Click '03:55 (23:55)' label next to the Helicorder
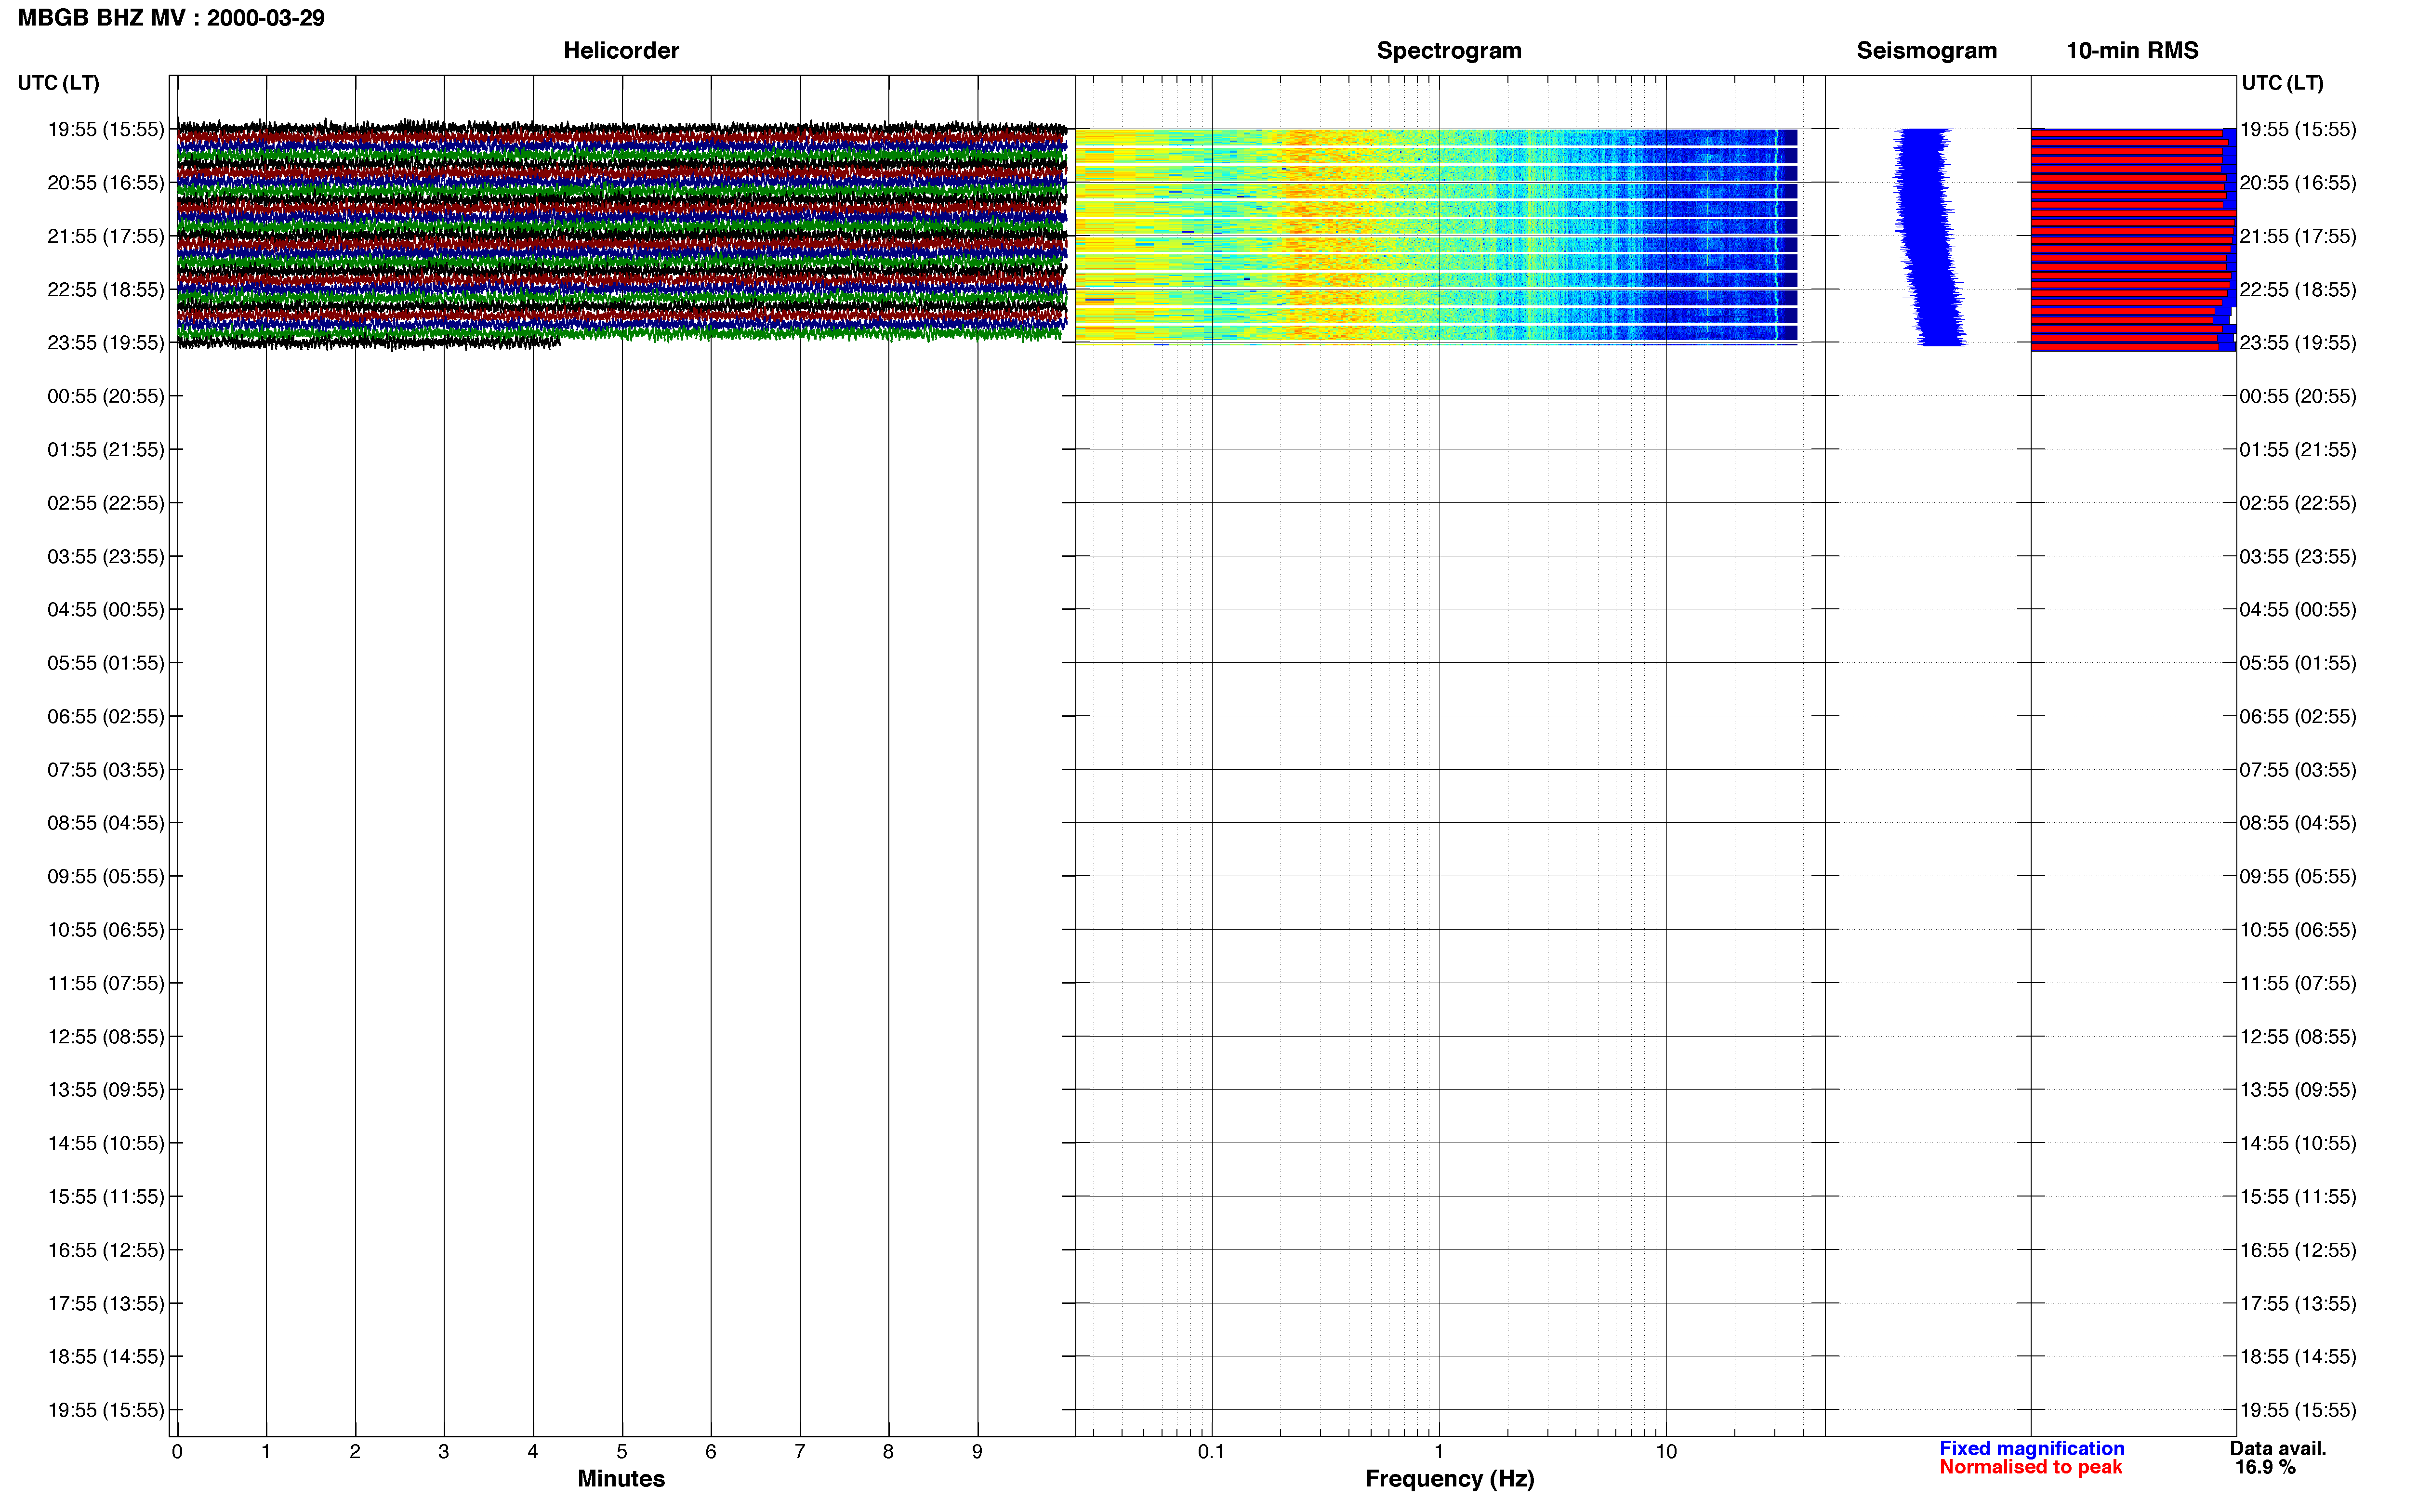This screenshot has height=1512, width=2418. coord(106,556)
